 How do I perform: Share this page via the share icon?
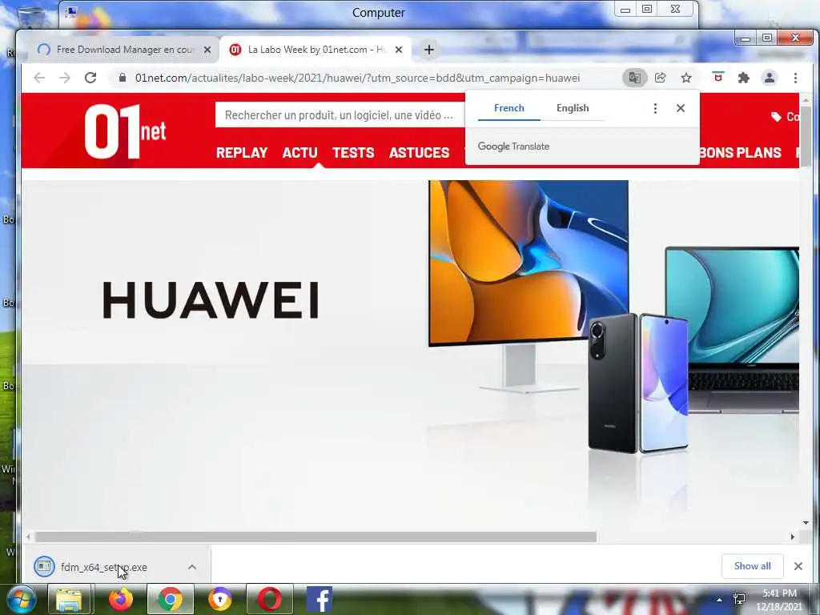[x=661, y=78]
